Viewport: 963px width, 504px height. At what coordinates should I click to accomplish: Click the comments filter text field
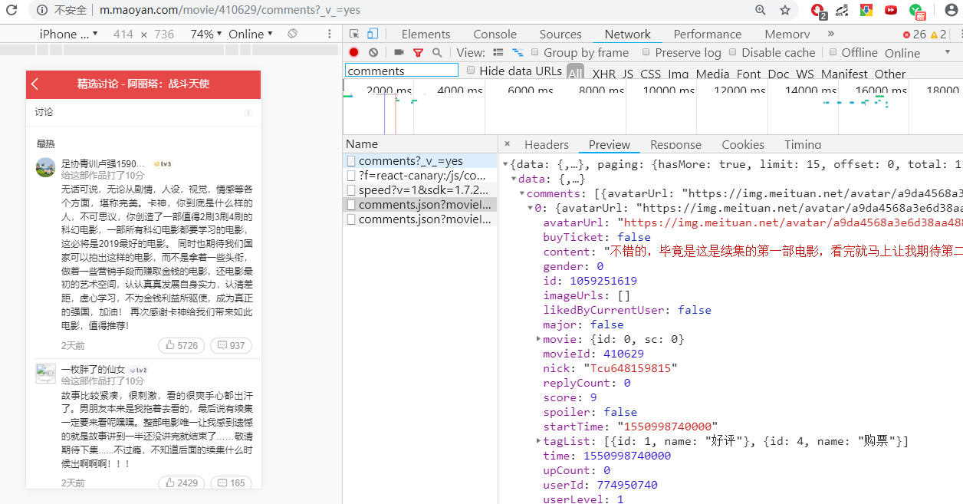tap(402, 71)
